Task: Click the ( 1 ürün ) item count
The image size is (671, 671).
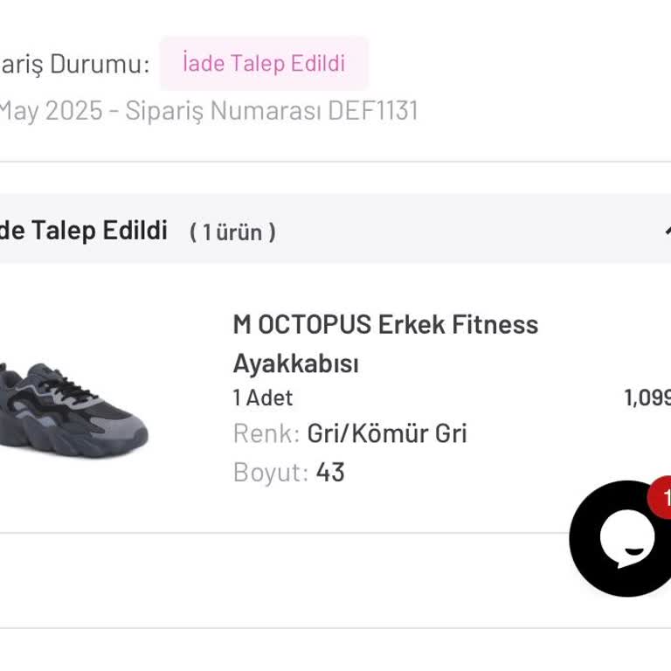Action: tap(232, 232)
